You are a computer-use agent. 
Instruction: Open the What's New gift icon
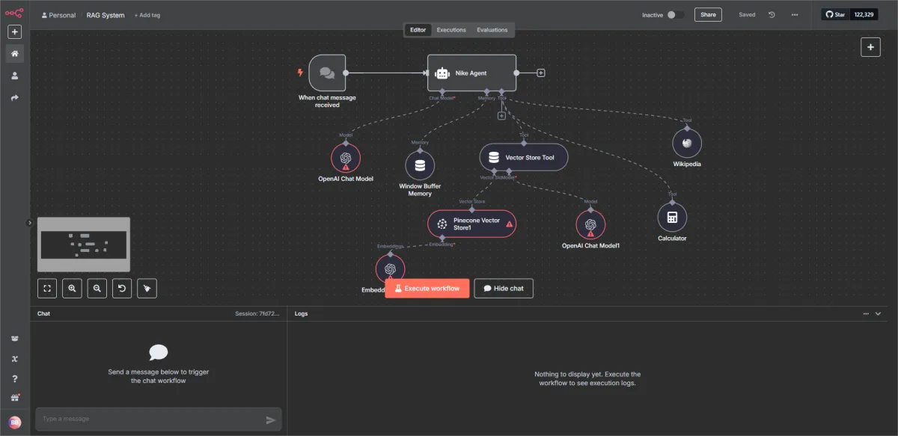[15, 398]
